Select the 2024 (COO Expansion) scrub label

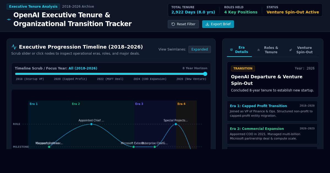click(x=150, y=79)
